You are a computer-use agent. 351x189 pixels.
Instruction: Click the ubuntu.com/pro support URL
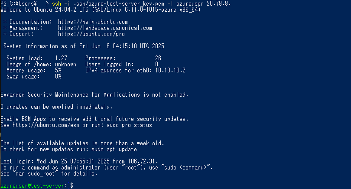click(91, 34)
